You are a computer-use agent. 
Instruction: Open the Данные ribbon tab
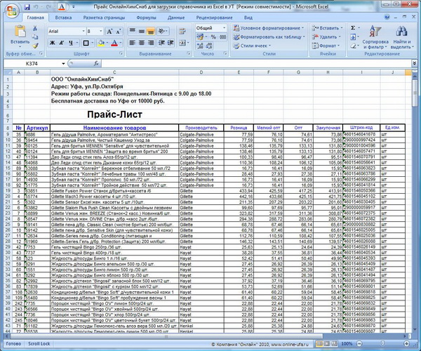[176, 18]
